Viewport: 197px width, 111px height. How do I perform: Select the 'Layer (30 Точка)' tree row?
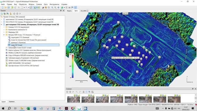point(34,45)
